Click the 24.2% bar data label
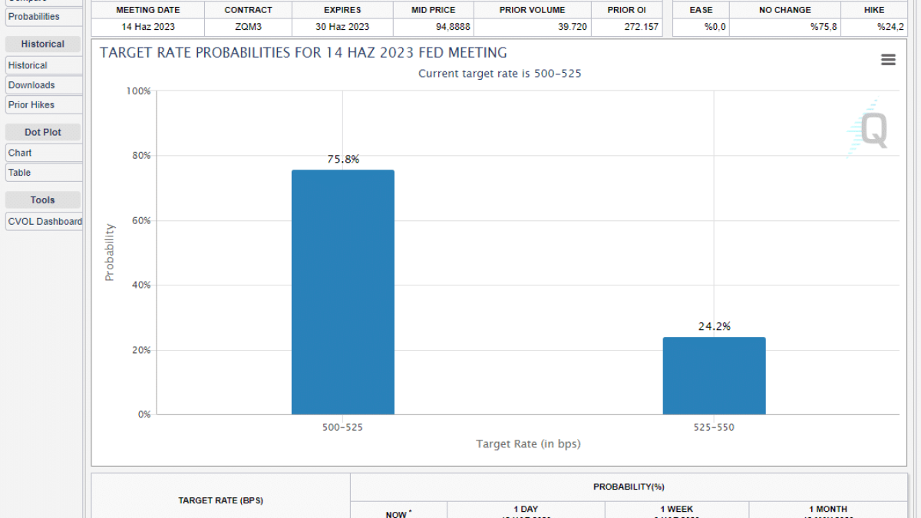Viewport: 921px width, 518px height. pyautogui.click(x=714, y=326)
